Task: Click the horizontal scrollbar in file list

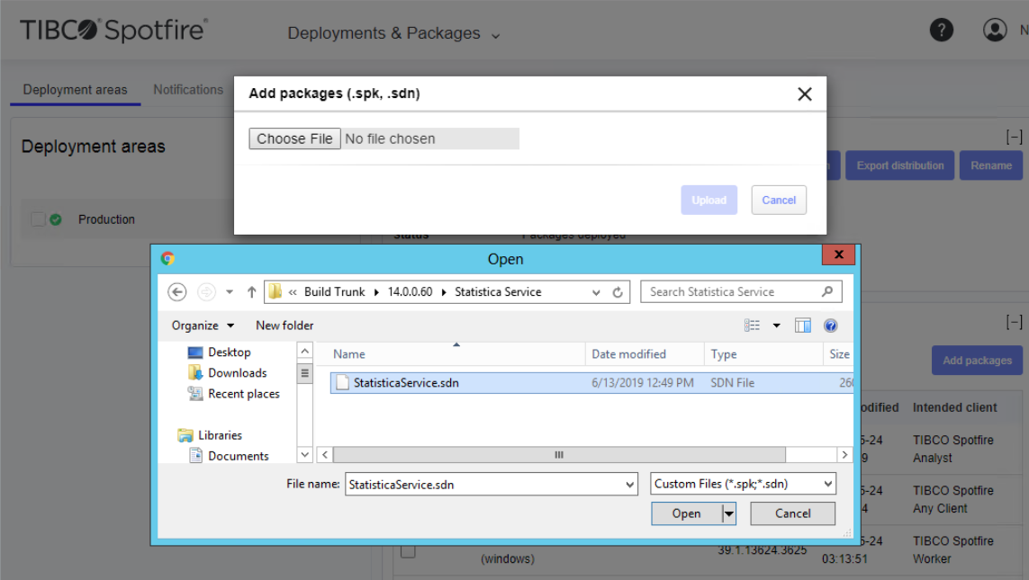Action: [x=558, y=455]
